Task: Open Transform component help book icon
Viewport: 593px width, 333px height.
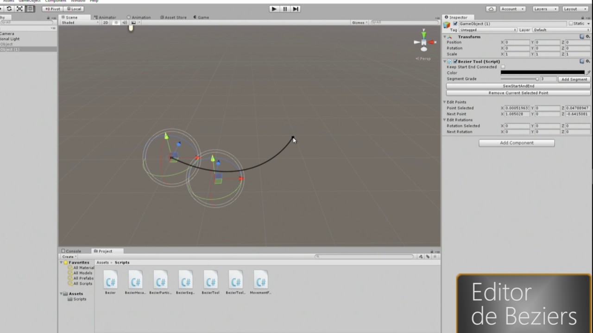Action: coord(582,37)
